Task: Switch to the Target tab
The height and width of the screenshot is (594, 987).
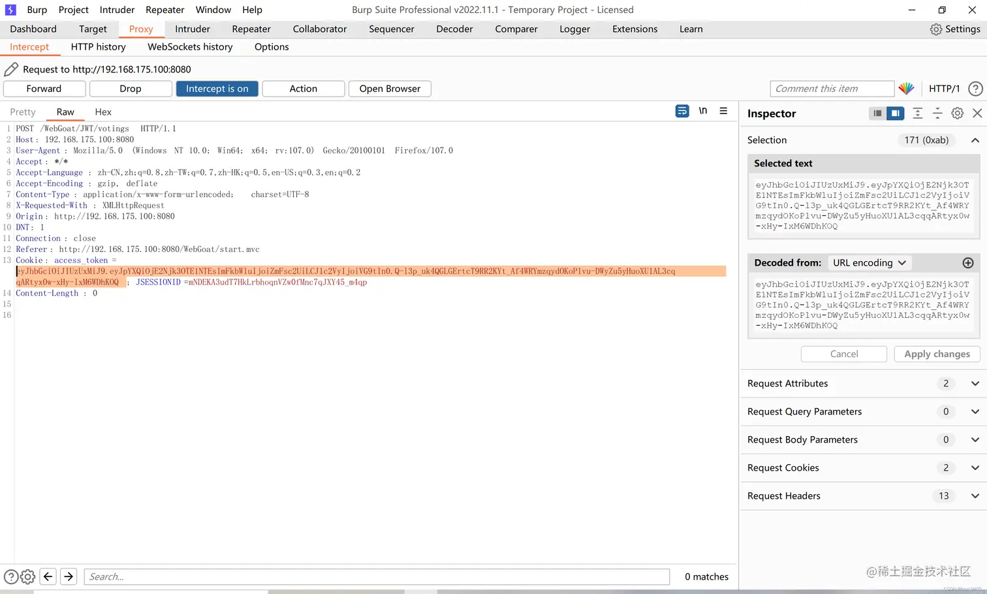Action: (93, 29)
